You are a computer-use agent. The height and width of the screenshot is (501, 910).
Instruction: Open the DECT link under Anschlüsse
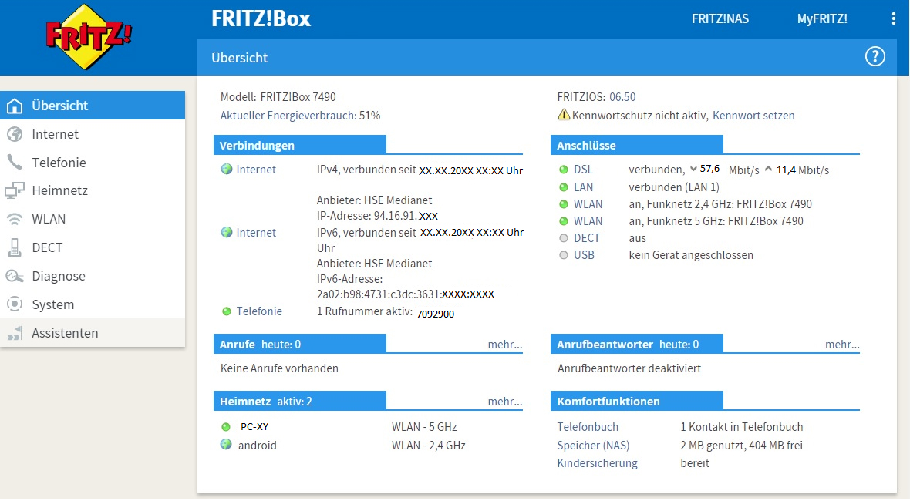[x=587, y=238]
